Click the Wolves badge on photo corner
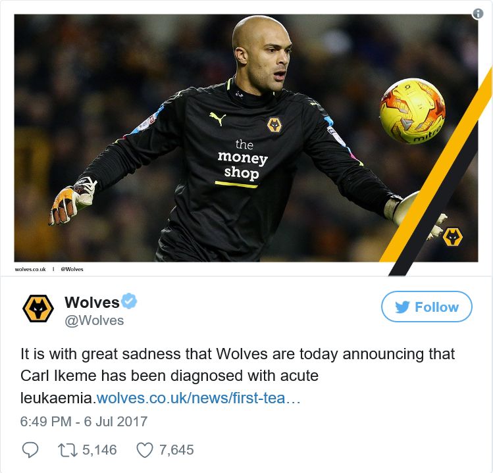The image size is (493, 473). [452, 237]
